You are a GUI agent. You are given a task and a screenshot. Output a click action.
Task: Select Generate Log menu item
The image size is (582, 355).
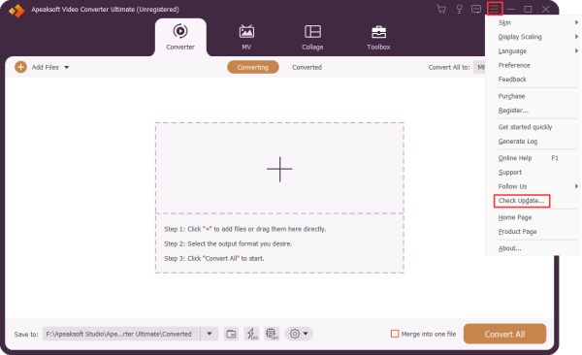click(518, 141)
